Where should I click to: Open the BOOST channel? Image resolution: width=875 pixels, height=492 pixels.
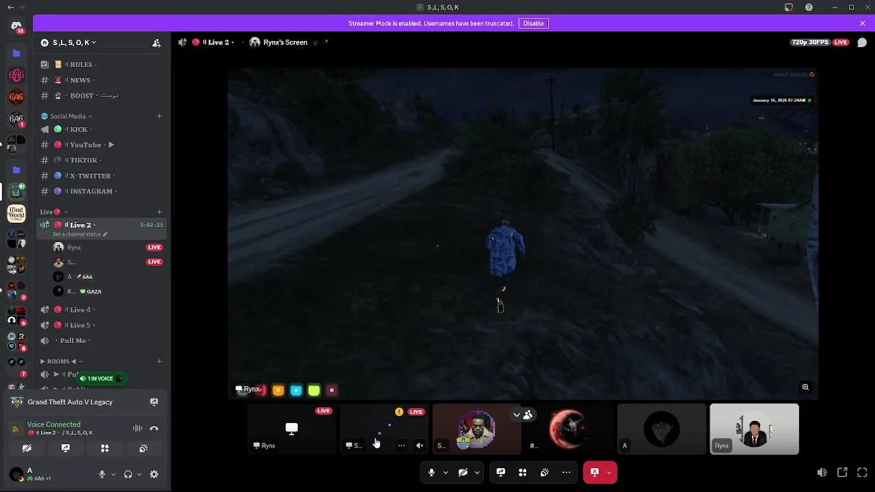click(103, 96)
